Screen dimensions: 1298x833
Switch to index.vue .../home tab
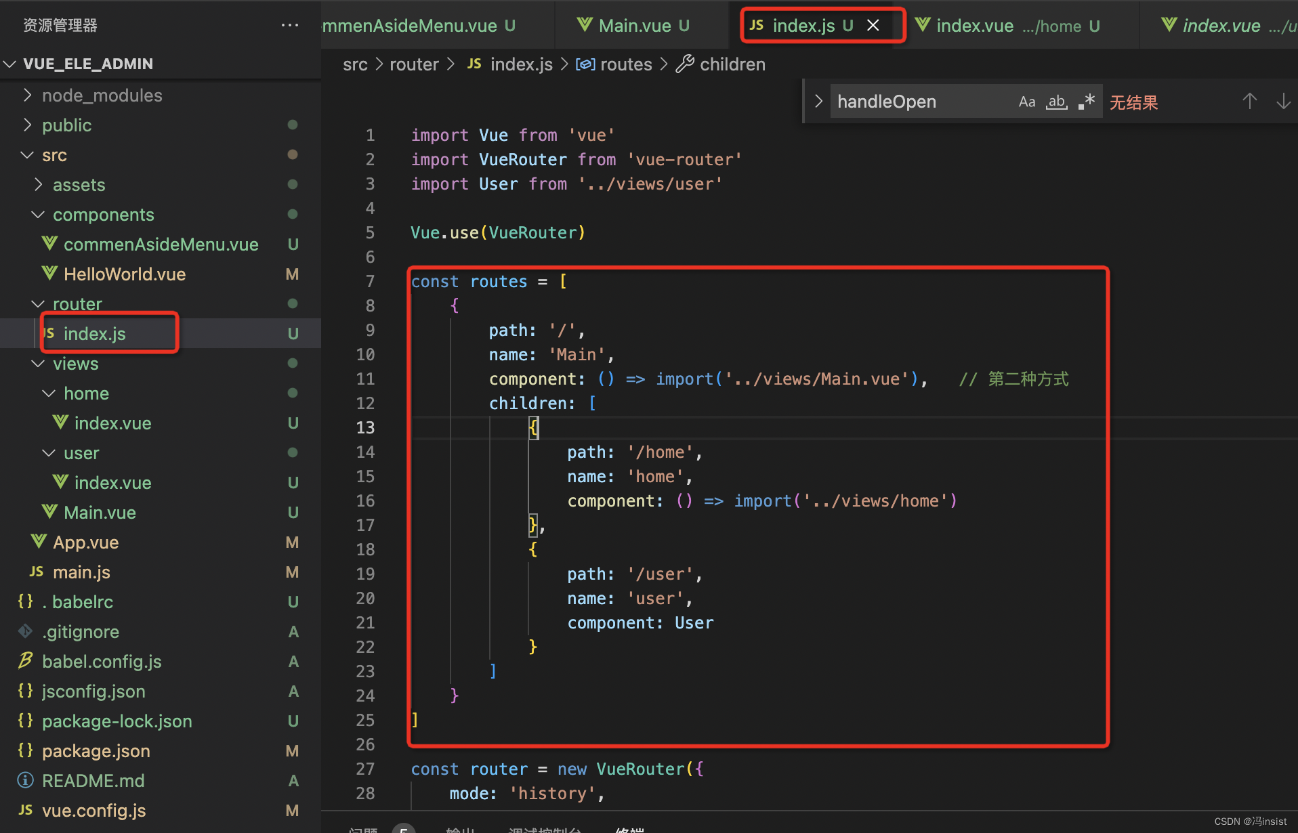1008,26
